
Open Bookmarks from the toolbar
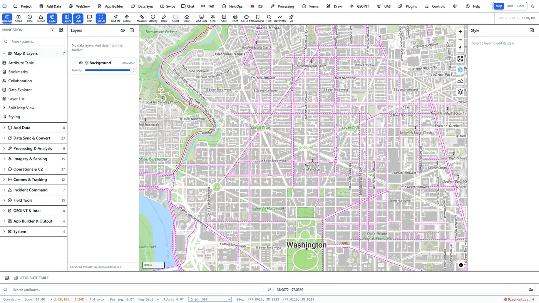pyautogui.click(x=258, y=18)
